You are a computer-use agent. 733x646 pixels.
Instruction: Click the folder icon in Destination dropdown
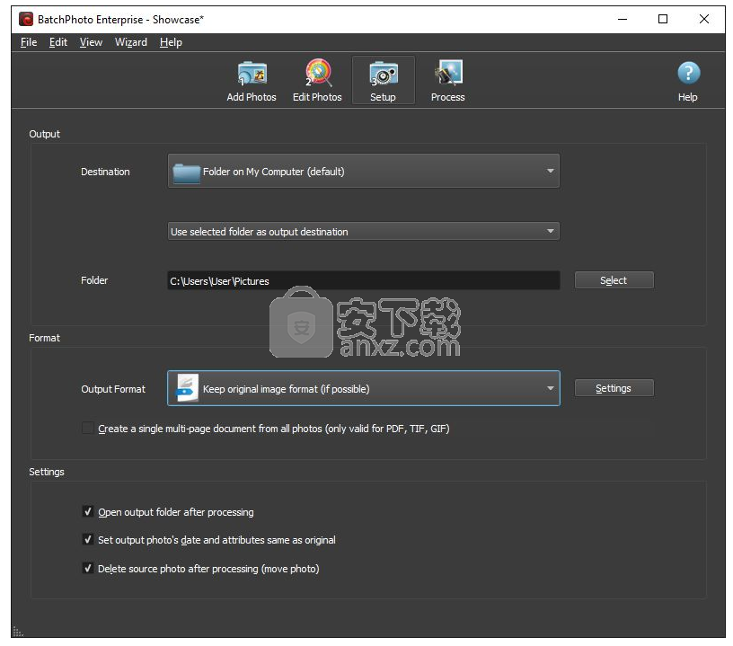pos(187,172)
